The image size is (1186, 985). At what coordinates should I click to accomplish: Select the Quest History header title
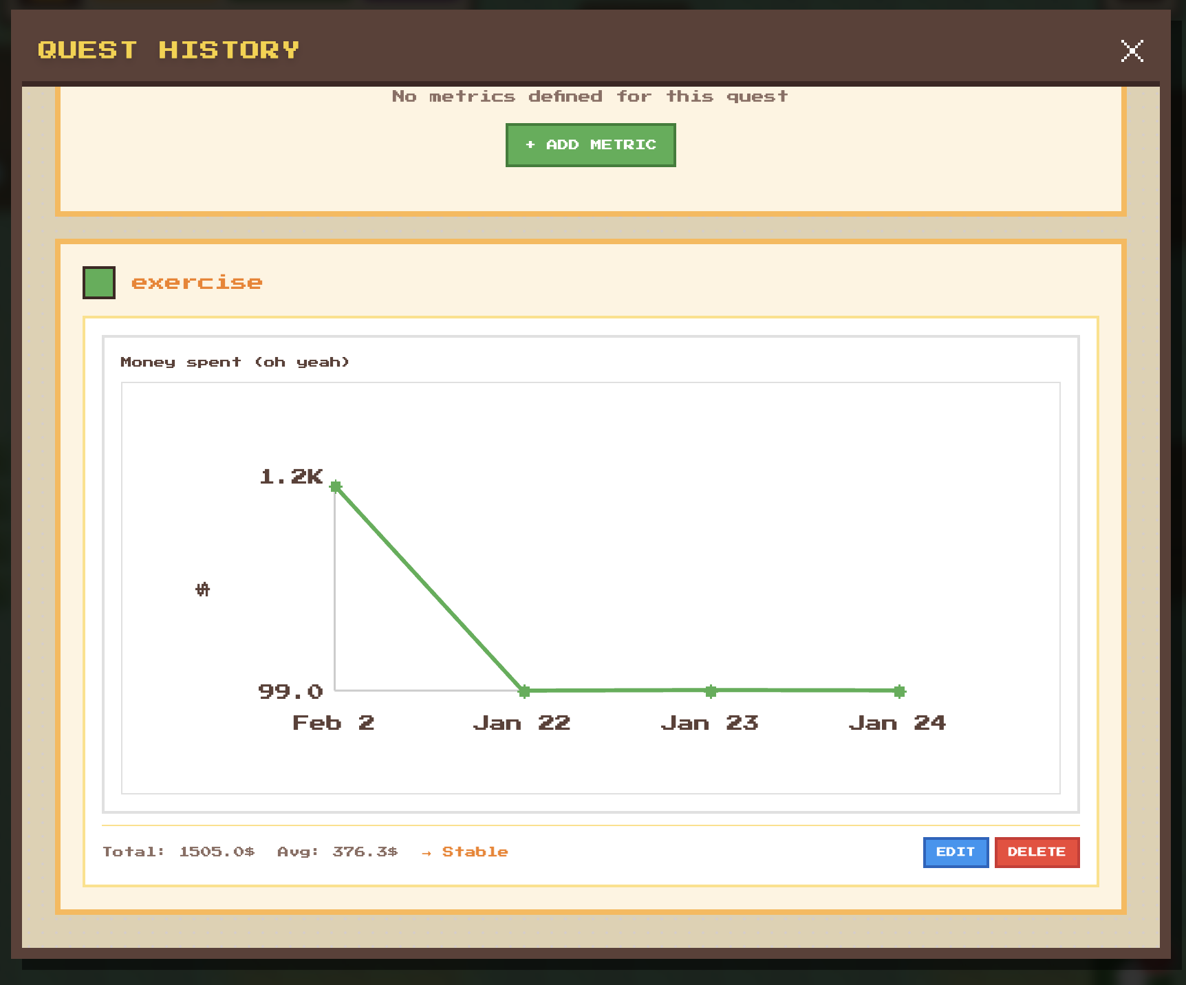pyautogui.click(x=169, y=49)
